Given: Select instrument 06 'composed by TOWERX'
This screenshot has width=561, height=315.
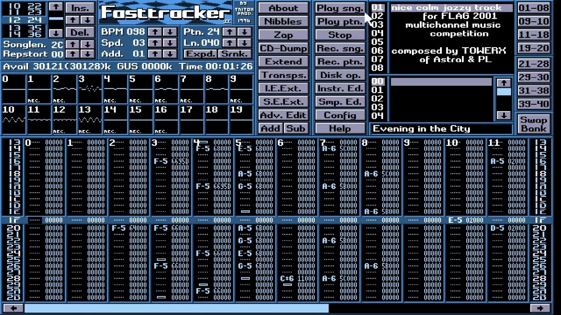Looking at the screenshot, I should (x=452, y=51).
